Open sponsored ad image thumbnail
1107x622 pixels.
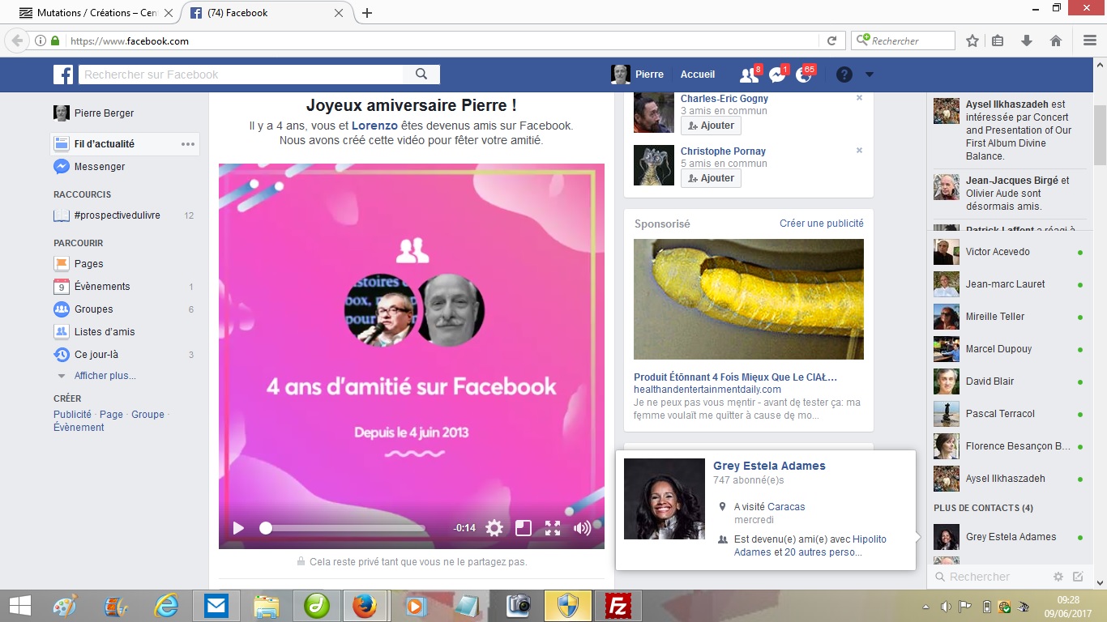(x=749, y=299)
